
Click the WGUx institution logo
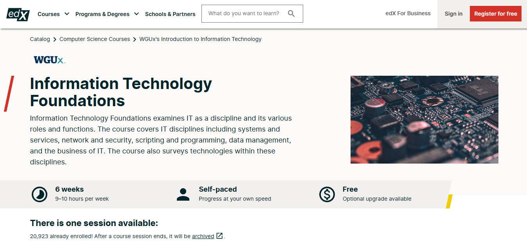pos(49,60)
